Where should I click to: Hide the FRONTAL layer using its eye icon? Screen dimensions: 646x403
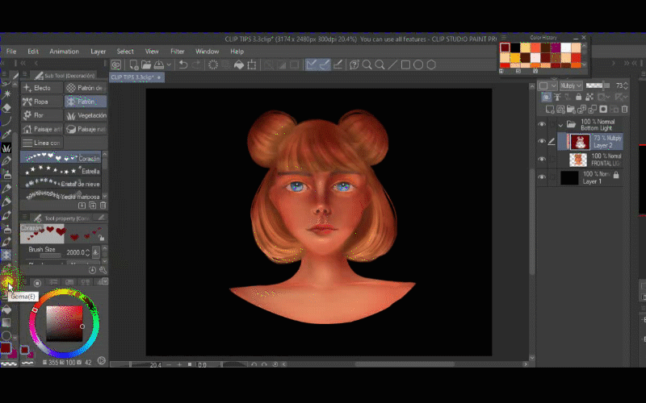pyautogui.click(x=542, y=159)
